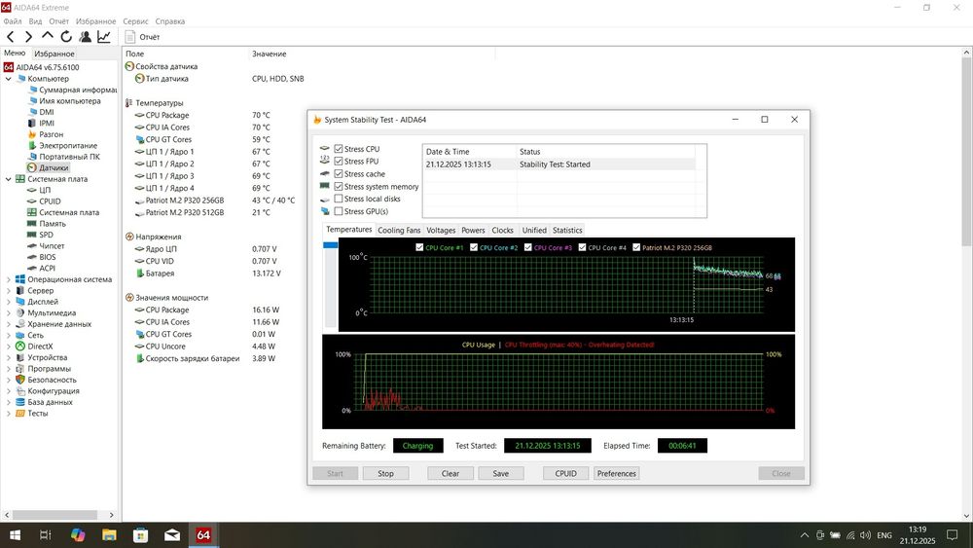Click the Отчёт report icon
Viewport: 973px width, 548px height.
[130, 37]
